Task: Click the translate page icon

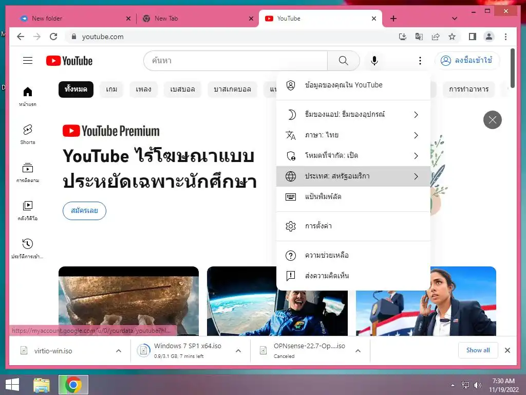Action: click(419, 37)
